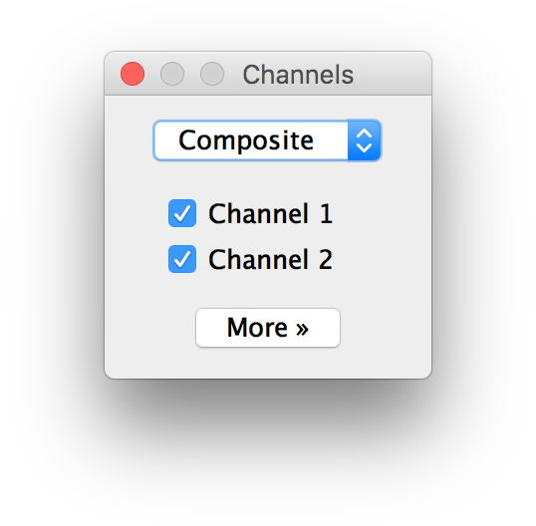Screen dimensions: 536x526
Task: Toggle Channel 1 via its text label
Action: (270, 213)
